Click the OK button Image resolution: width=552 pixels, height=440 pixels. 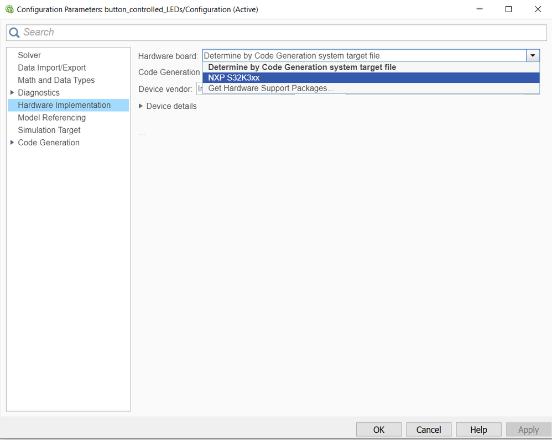(x=379, y=430)
